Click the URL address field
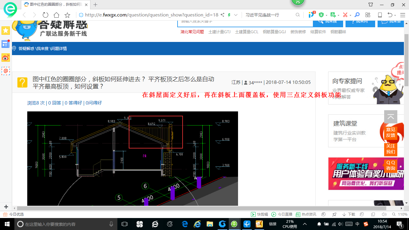Viewport: 409px width, 230px height. coord(151,15)
